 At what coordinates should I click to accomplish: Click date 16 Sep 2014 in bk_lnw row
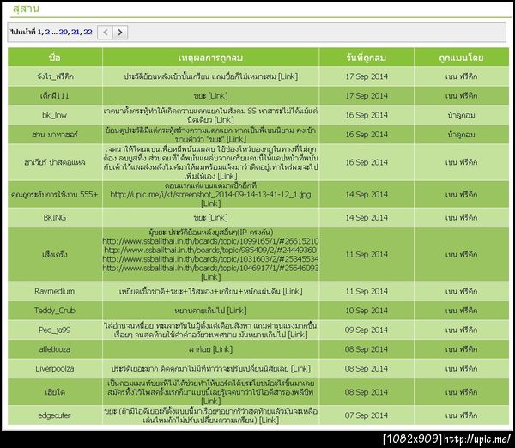tap(367, 115)
